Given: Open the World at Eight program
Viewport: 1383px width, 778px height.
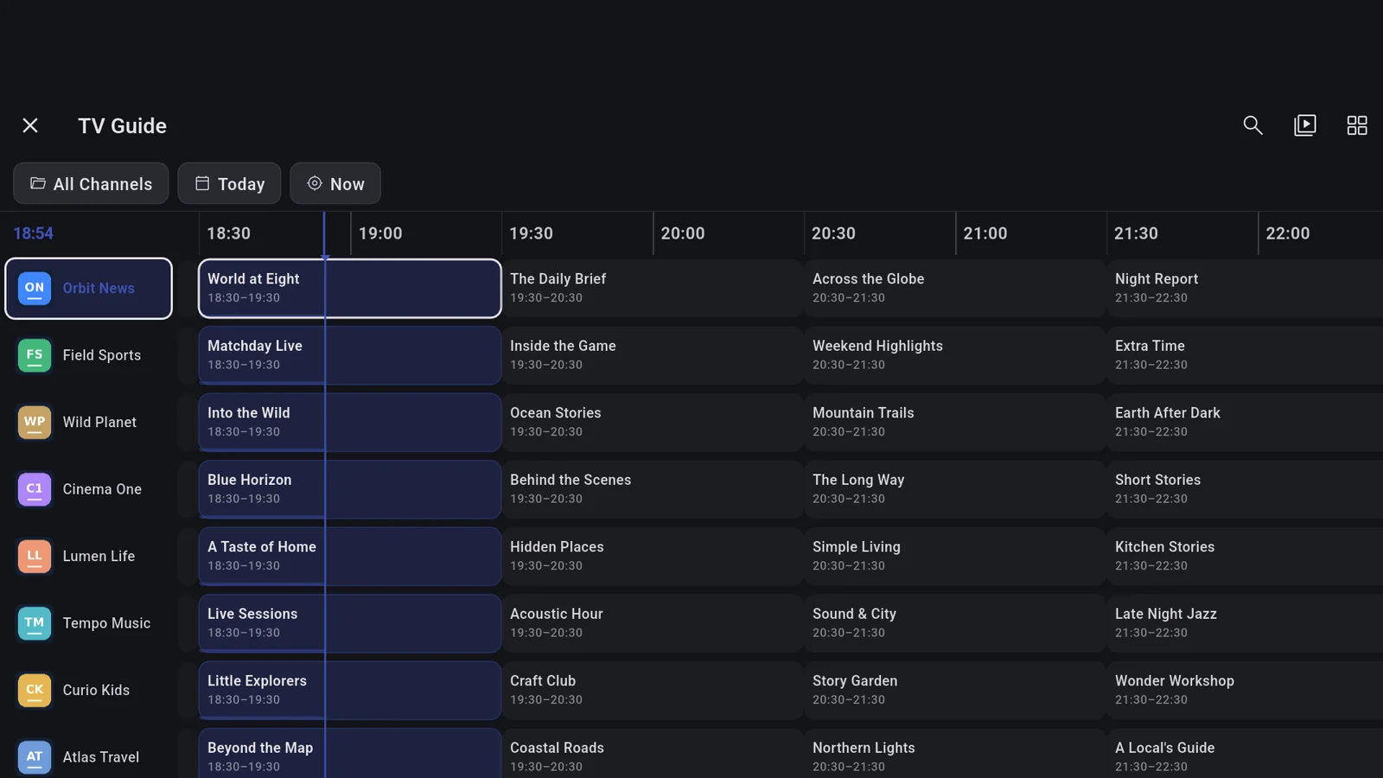Looking at the screenshot, I should pos(349,288).
